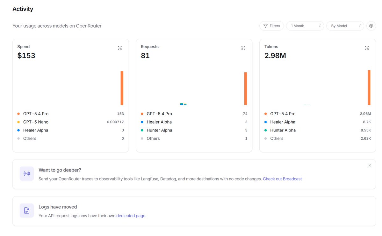Click the Logs have moved heading
382x236 pixels.
click(58, 207)
